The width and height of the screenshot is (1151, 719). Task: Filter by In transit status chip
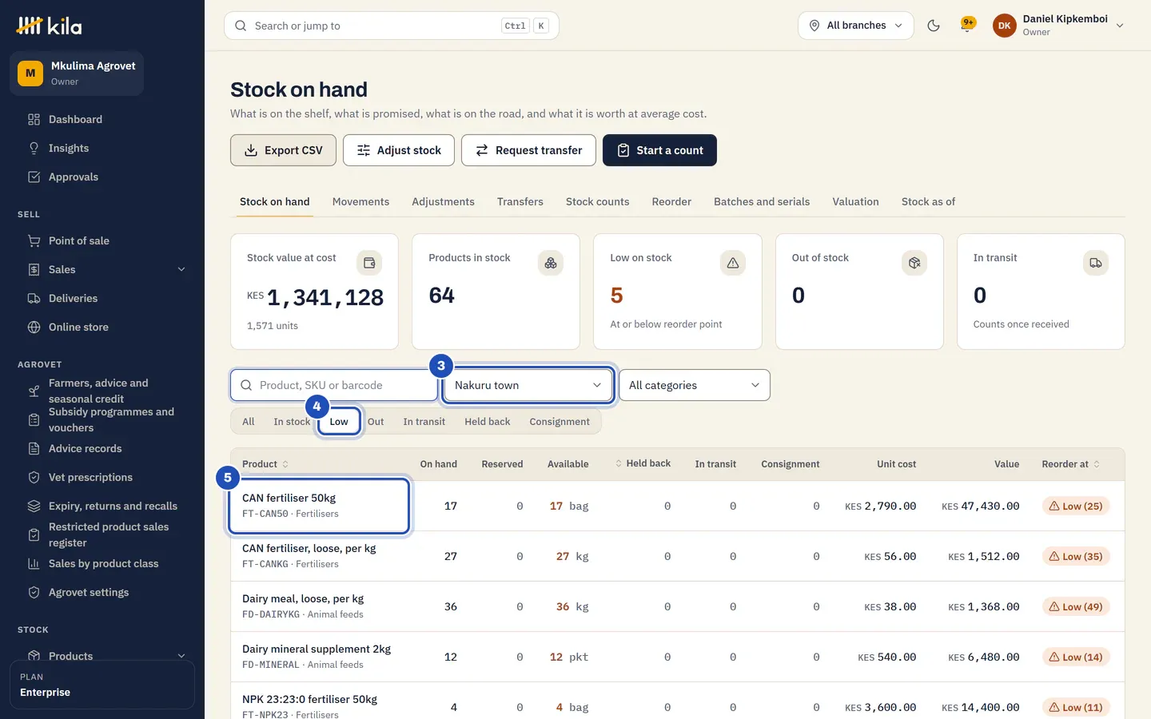[424, 422]
